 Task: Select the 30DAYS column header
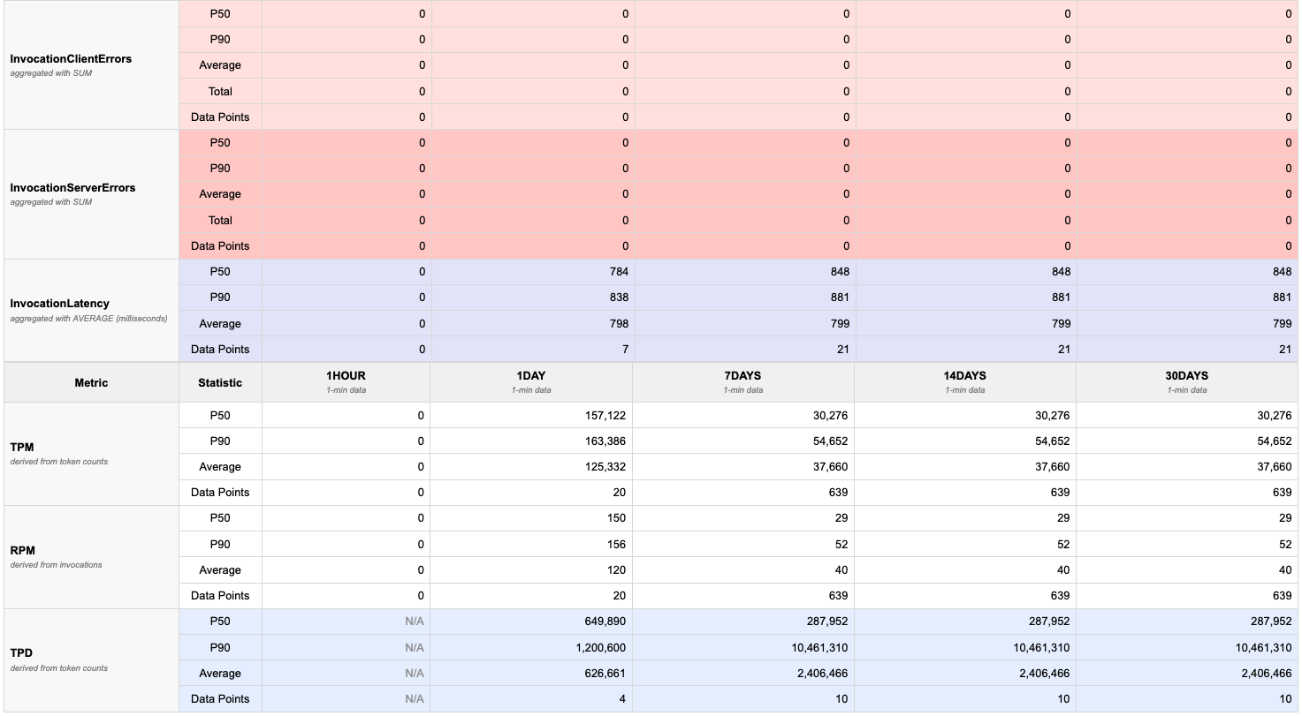point(1186,381)
